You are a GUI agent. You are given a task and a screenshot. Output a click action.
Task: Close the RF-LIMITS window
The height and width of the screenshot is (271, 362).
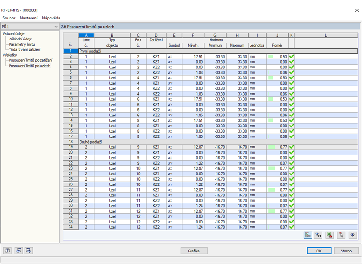tap(357, 10)
